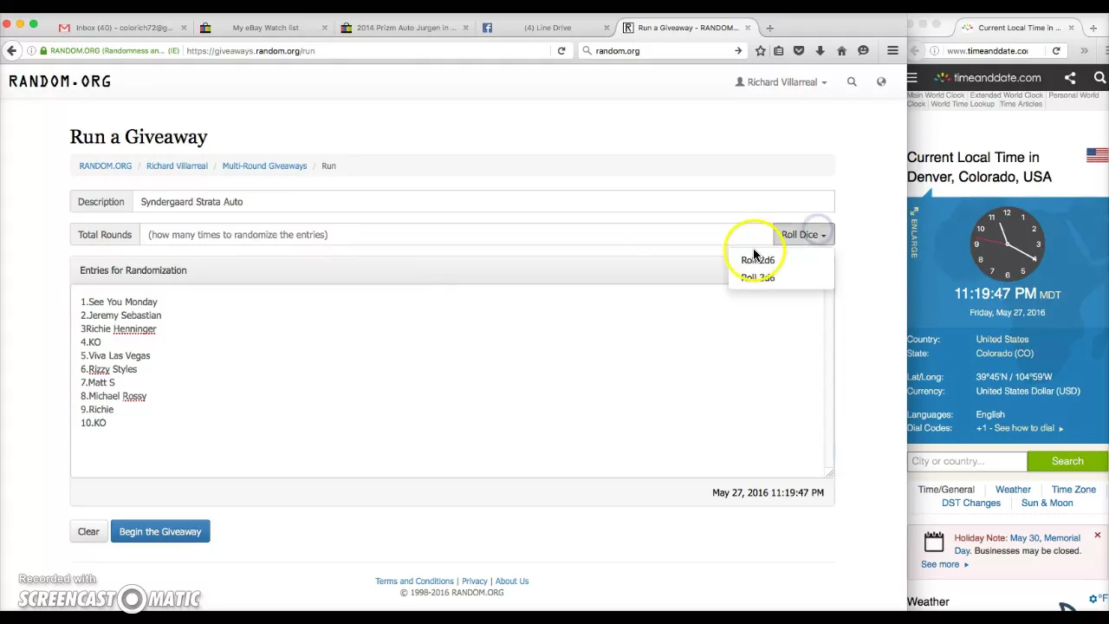Open Terms and Conditions link

(414, 582)
